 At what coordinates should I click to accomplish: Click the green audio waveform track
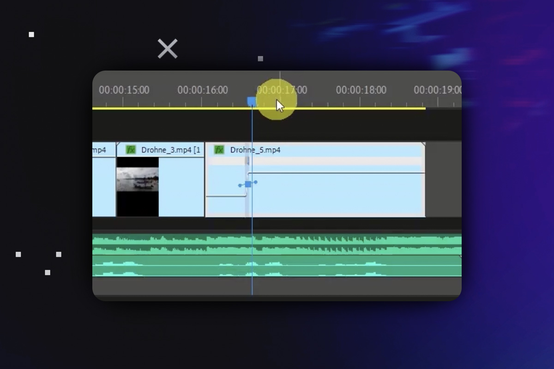277,256
